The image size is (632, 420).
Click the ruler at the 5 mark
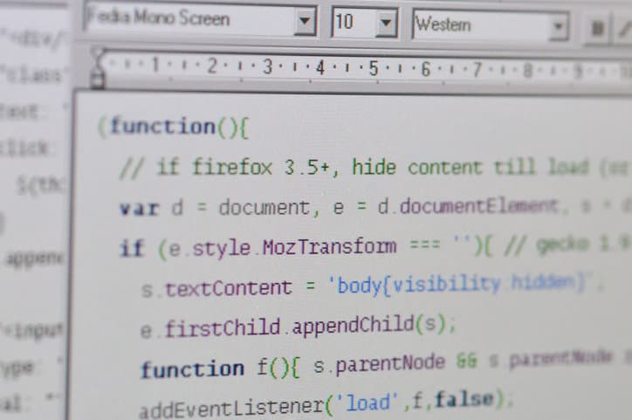tap(374, 68)
